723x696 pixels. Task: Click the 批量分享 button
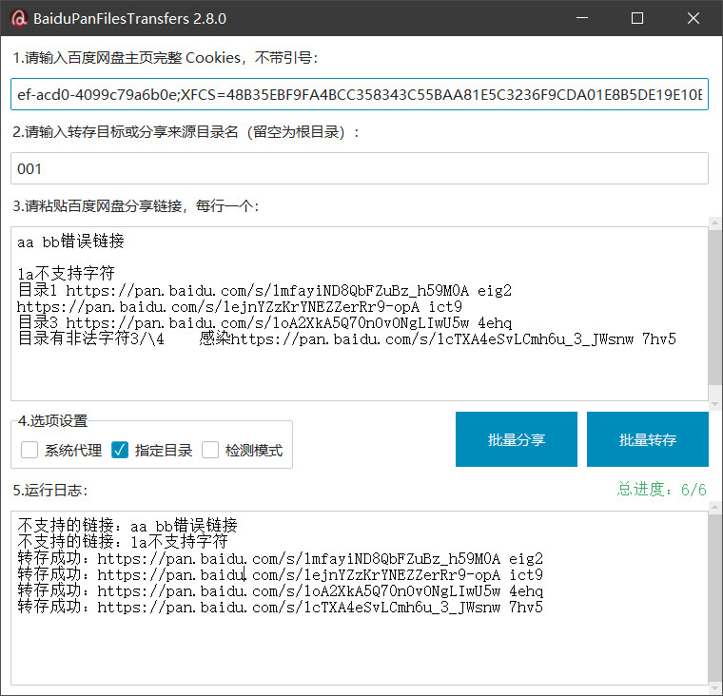click(516, 439)
